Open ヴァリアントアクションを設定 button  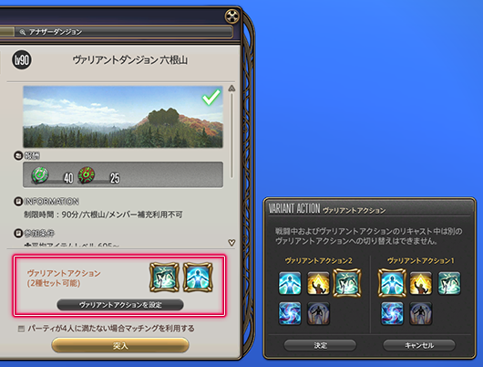[120, 305]
